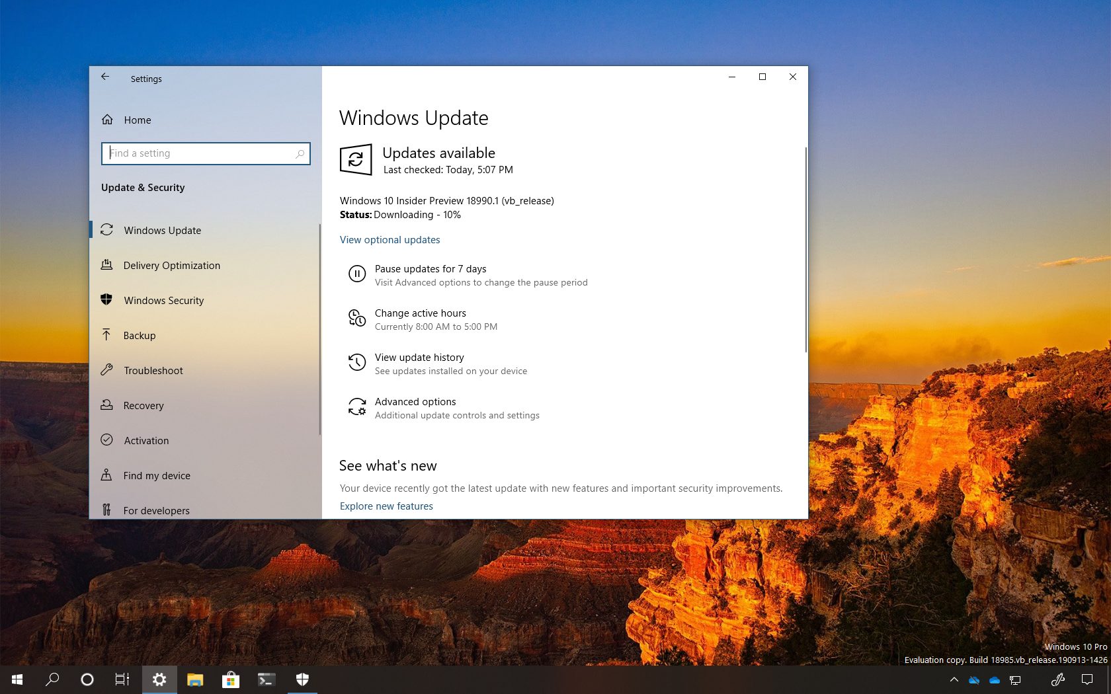Click the first OneDrive cloud tray icon with slash
Image resolution: width=1111 pixels, height=694 pixels.
click(974, 679)
